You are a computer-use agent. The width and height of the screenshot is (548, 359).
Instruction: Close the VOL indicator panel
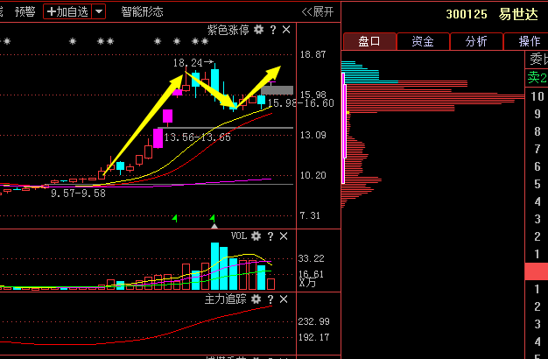284,236
